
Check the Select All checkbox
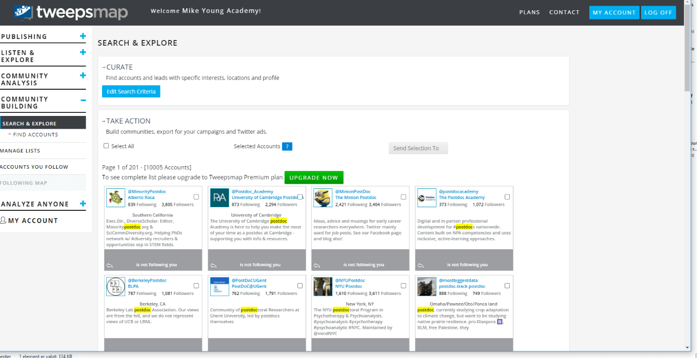(x=106, y=146)
